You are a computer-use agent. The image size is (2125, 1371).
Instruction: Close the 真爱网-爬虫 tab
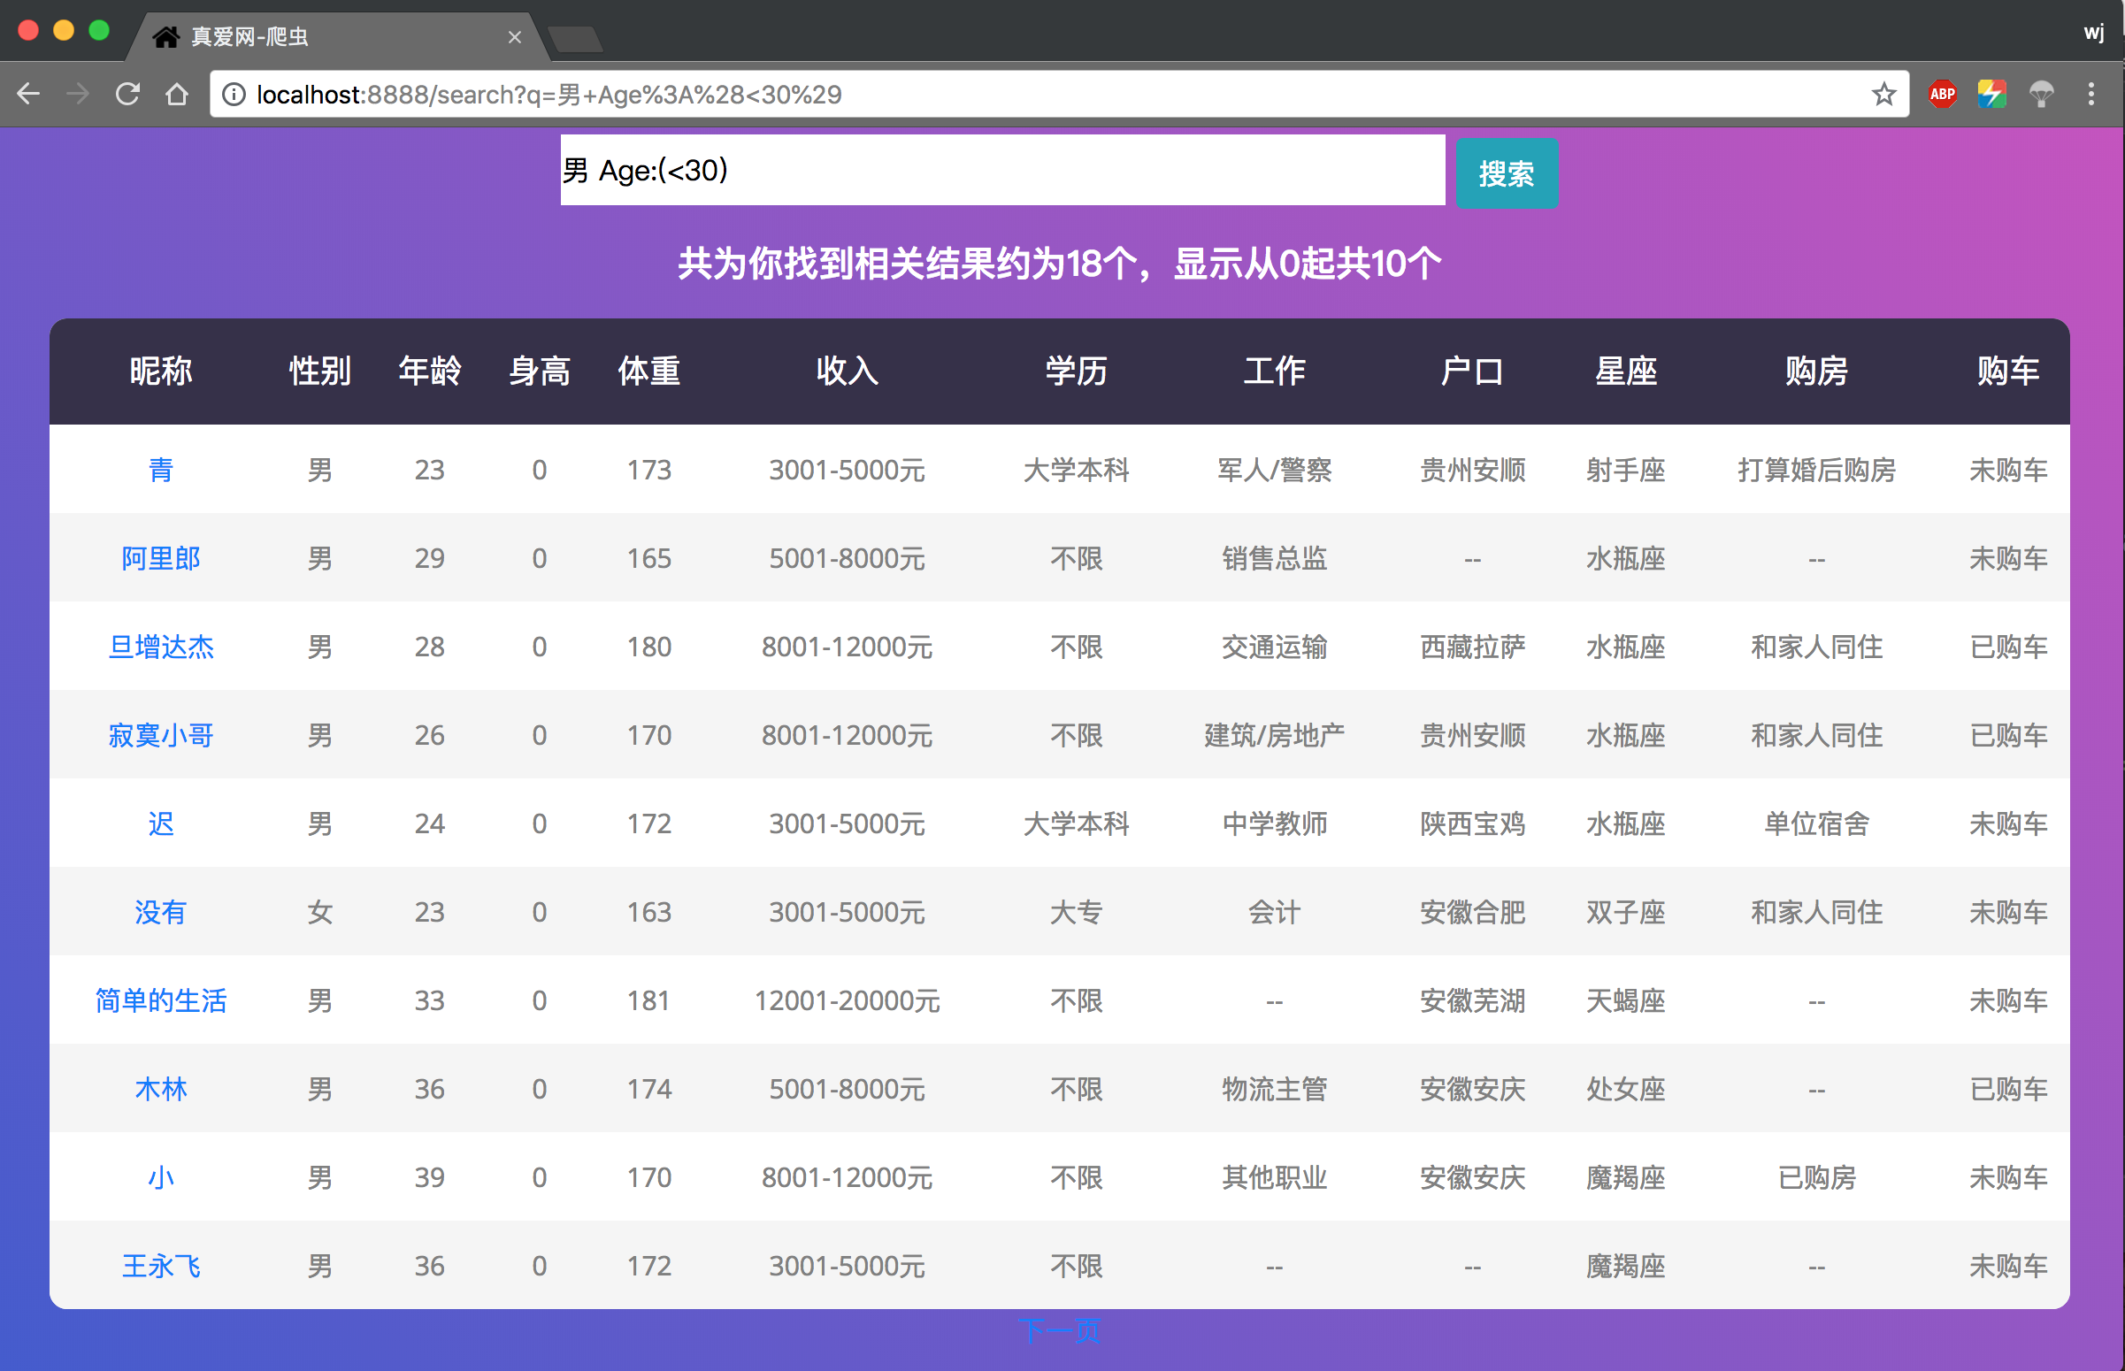[x=515, y=36]
